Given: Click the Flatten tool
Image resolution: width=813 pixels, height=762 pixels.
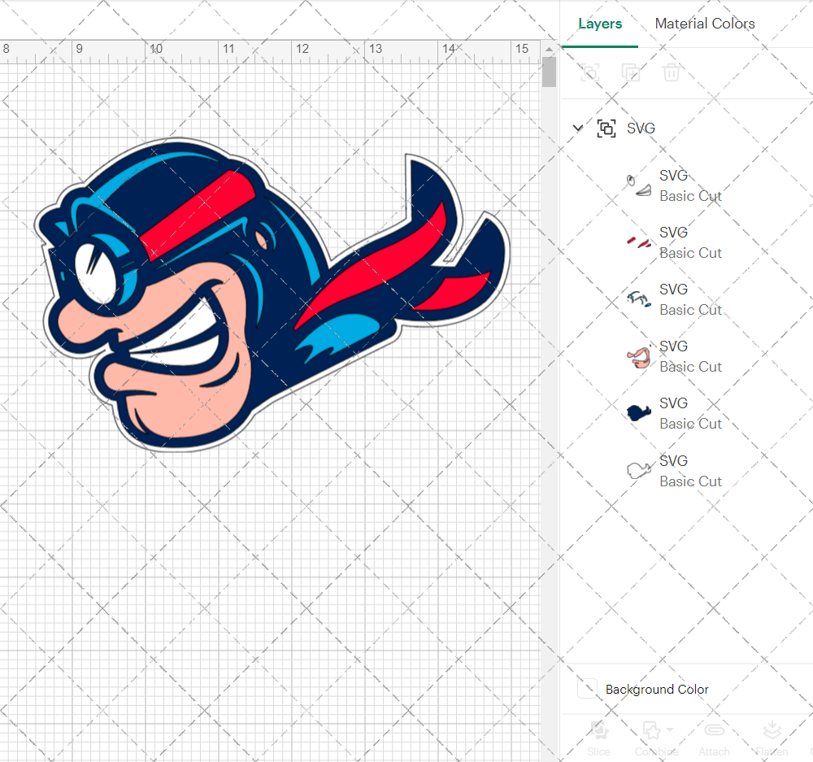Looking at the screenshot, I should click(x=772, y=738).
